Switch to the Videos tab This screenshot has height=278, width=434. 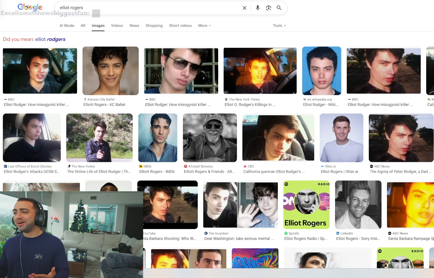[x=117, y=25]
